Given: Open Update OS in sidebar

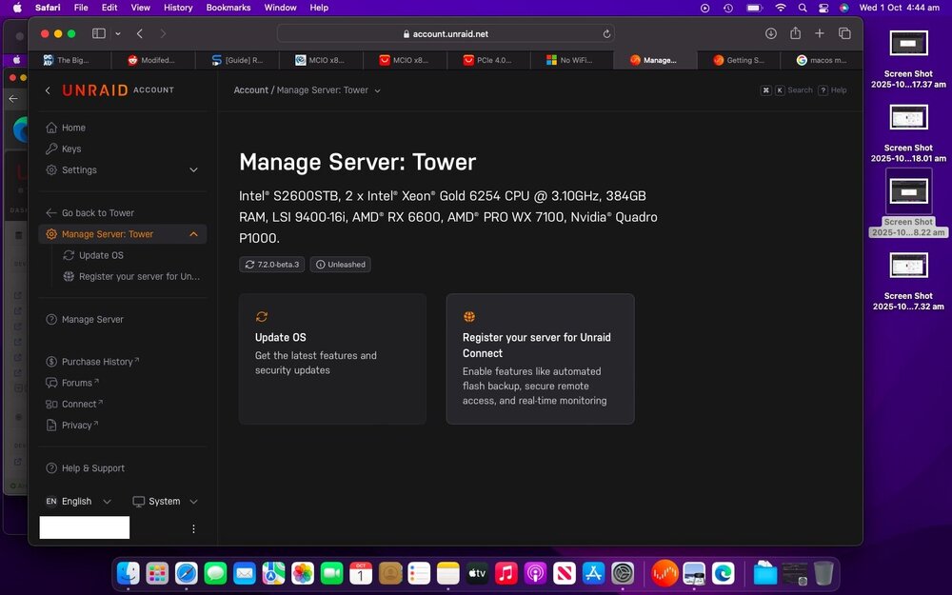Looking at the screenshot, I should 93,255.
